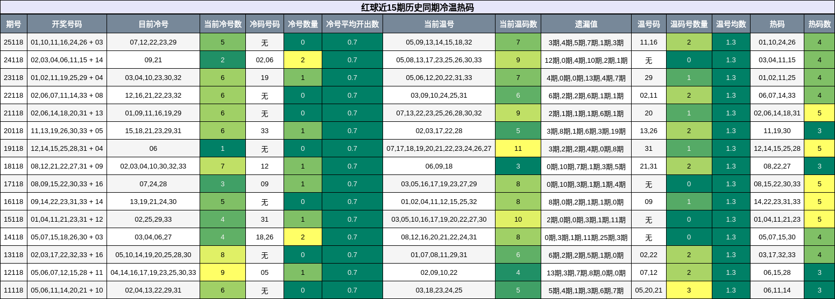Select warm count 11 in row 19118
The width and height of the screenshot is (835, 299).
[518, 148]
